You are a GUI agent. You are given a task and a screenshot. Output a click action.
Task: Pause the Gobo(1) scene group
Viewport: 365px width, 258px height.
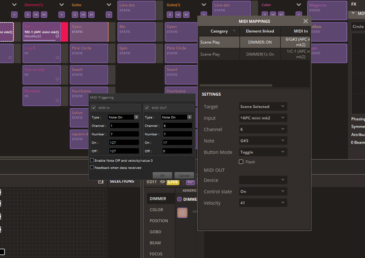[x=170, y=15]
